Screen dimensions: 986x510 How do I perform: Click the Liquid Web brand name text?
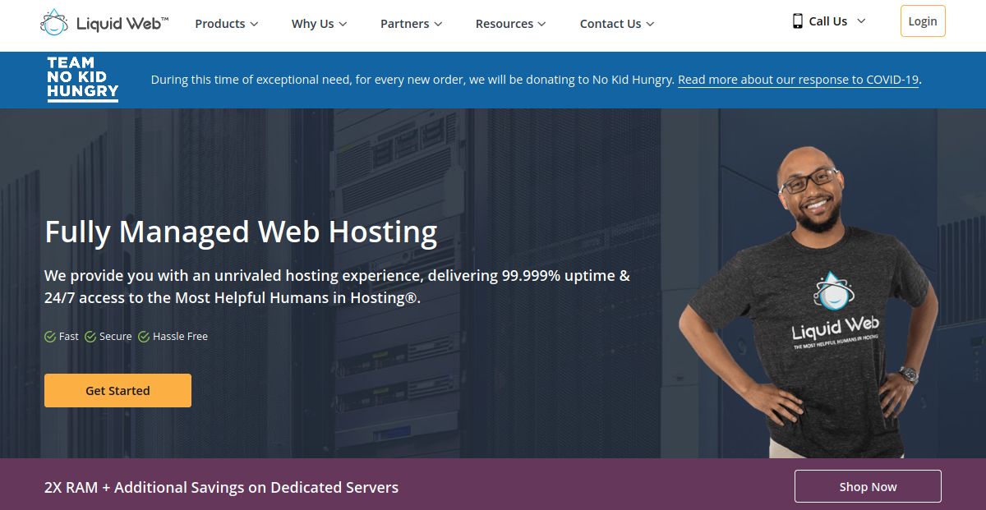(122, 23)
